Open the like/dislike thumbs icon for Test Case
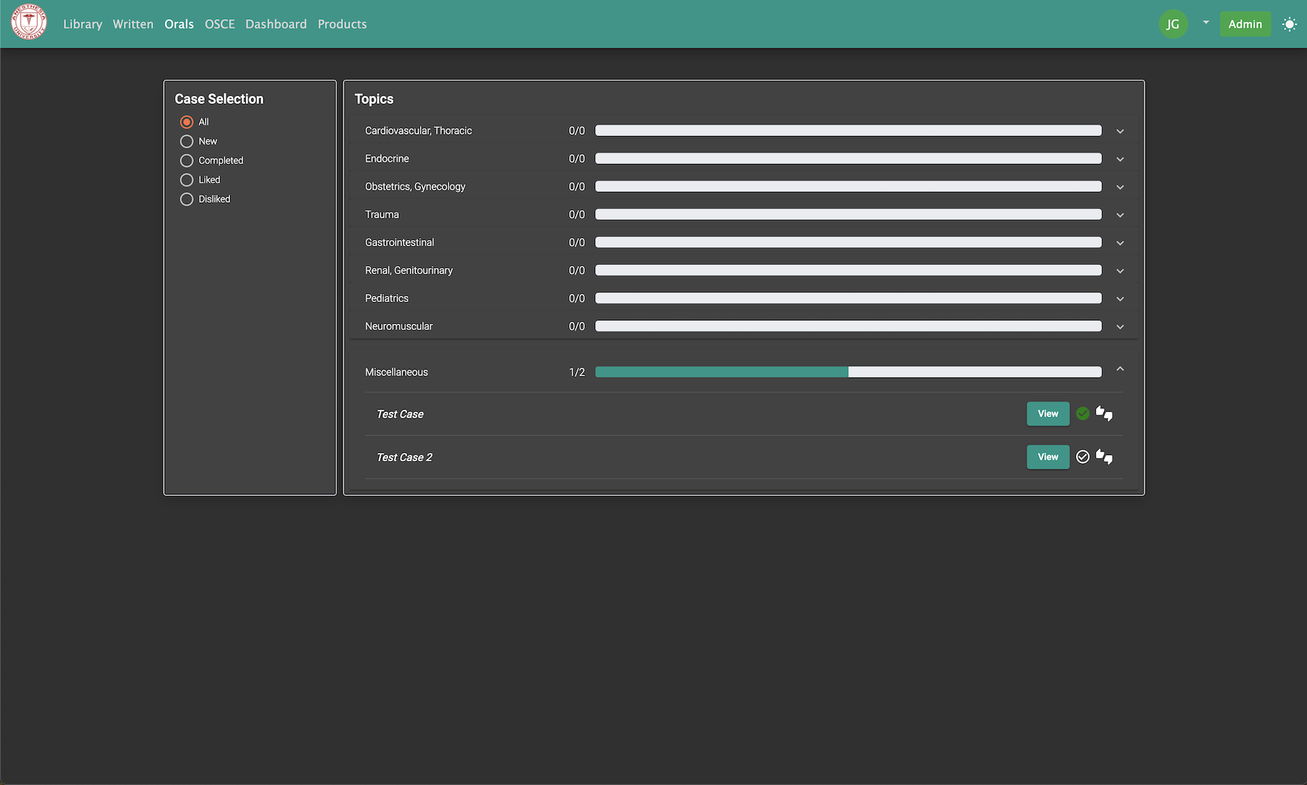Viewport: 1307px width, 785px height. [x=1104, y=414]
